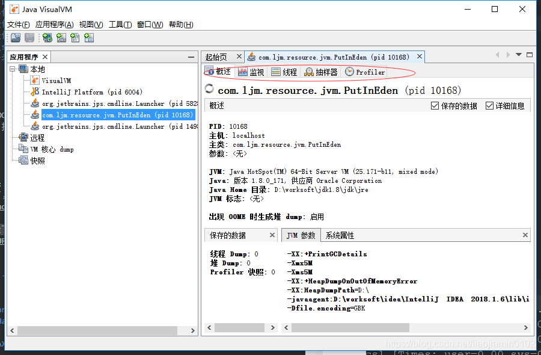
Task: Click the IntelliJ Platform node icon
Action: 35,92
